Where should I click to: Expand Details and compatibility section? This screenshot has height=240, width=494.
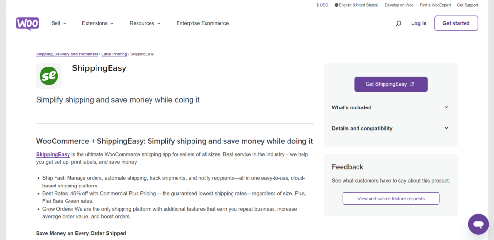(391, 128)
